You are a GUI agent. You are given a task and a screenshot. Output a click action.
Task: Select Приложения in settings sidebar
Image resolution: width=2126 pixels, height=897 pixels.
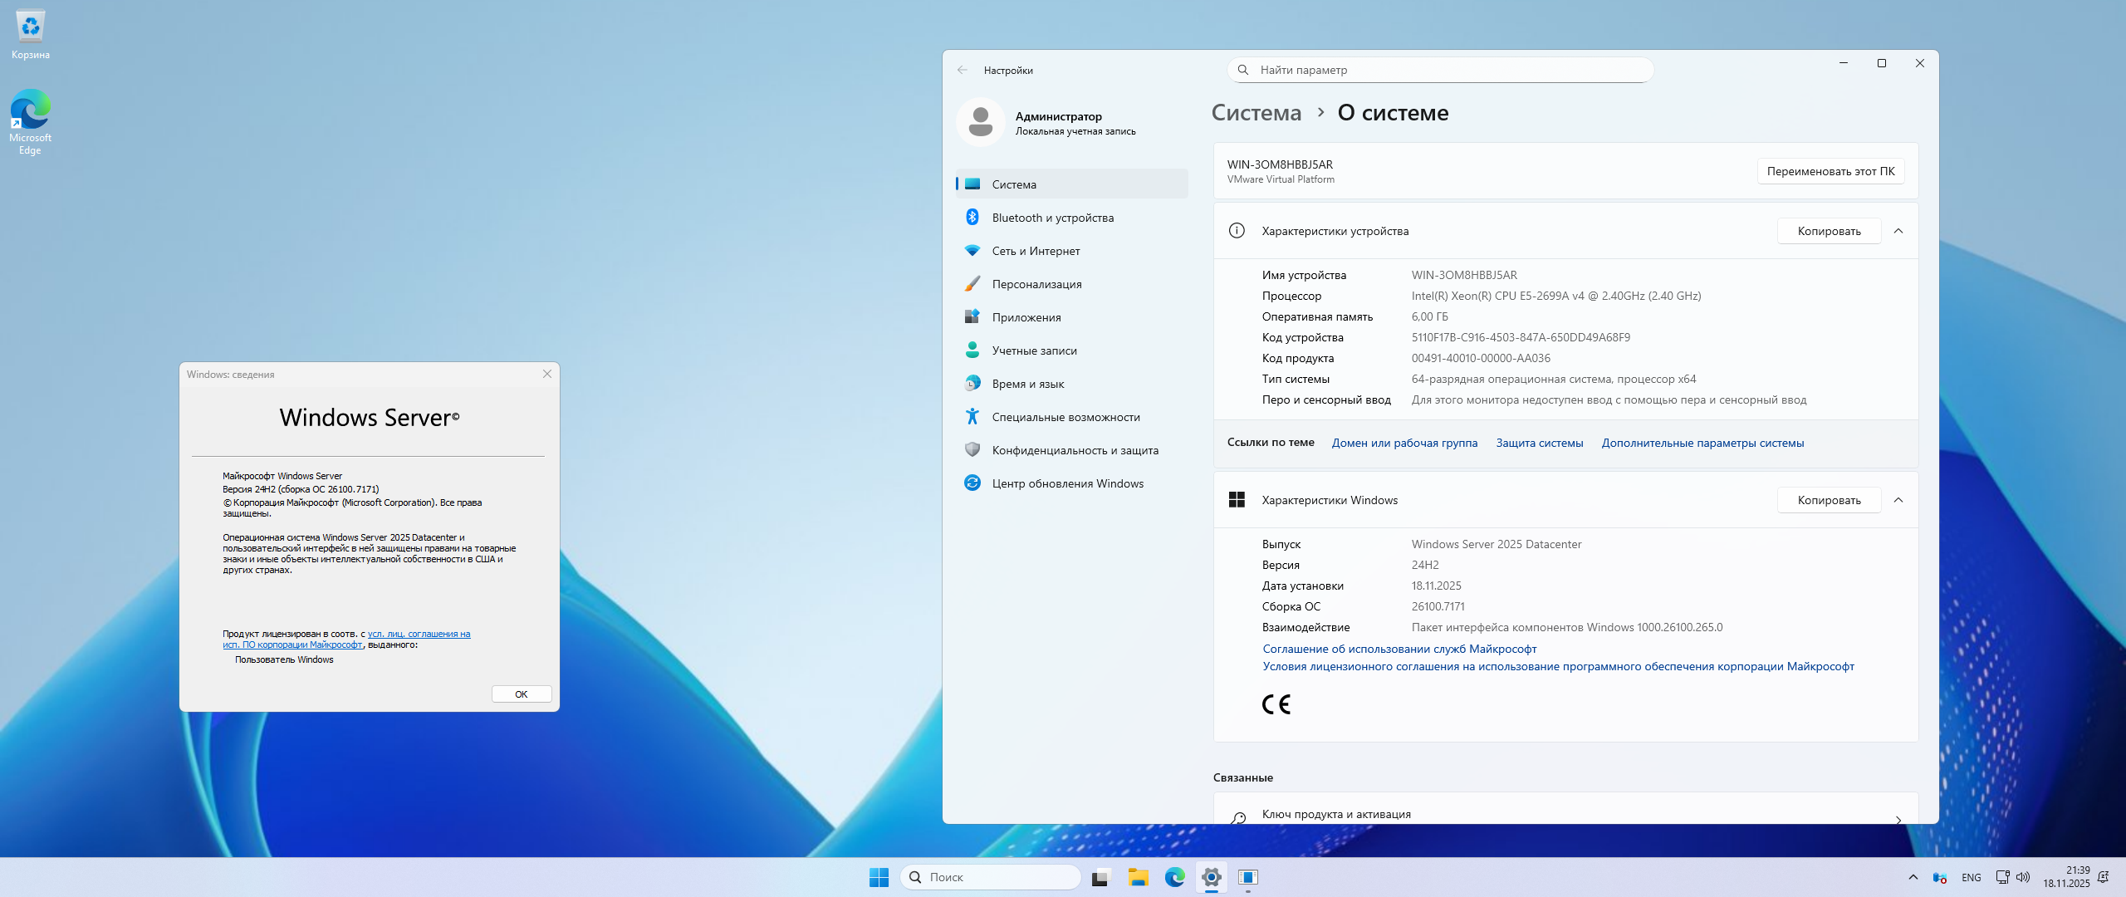(1026, 317)
